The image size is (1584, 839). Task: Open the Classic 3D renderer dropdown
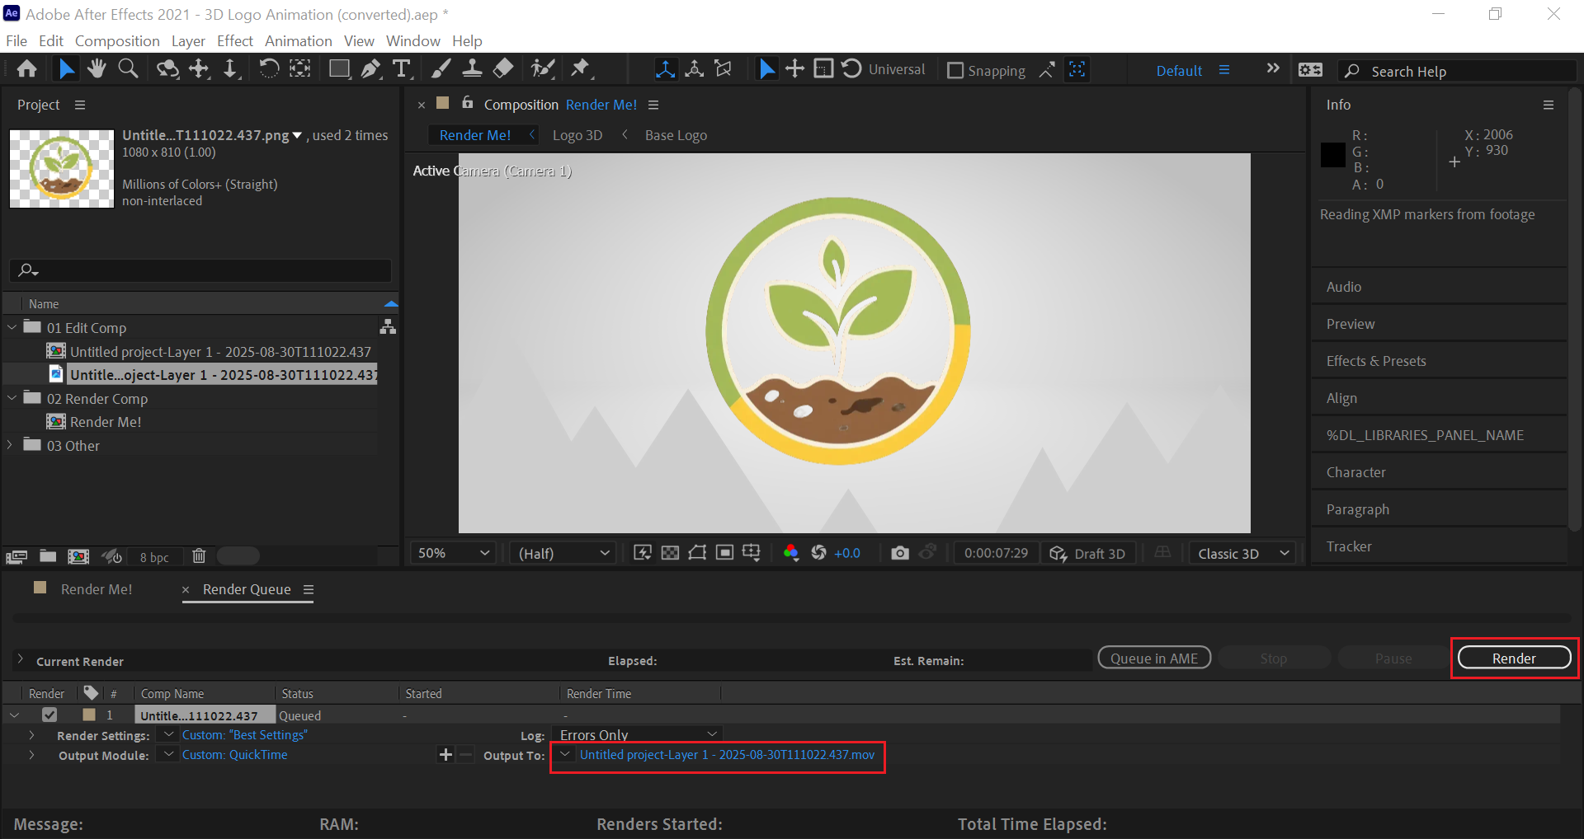[x=1242, y=553]
